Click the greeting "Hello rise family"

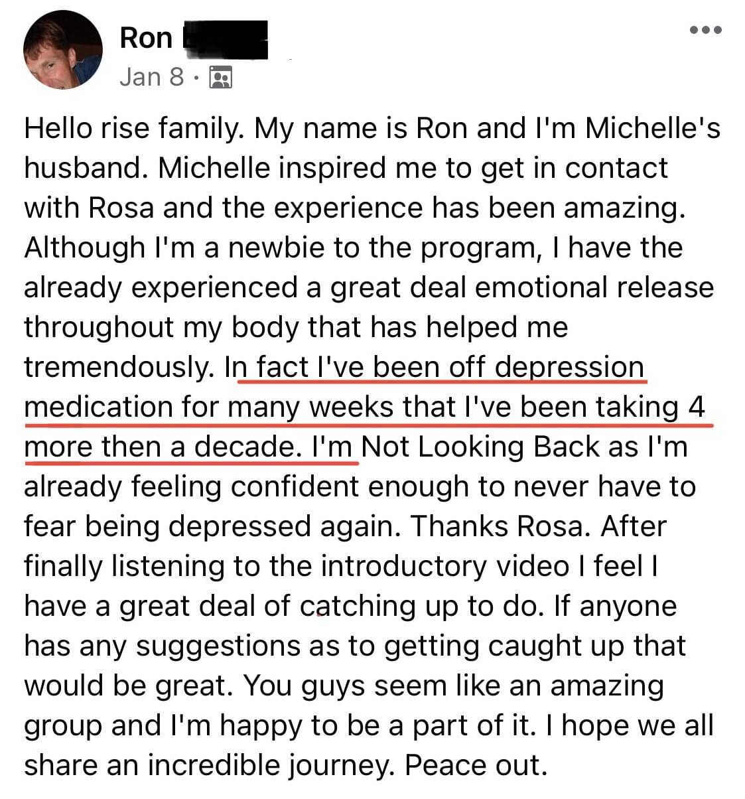[x=133, y=128]
